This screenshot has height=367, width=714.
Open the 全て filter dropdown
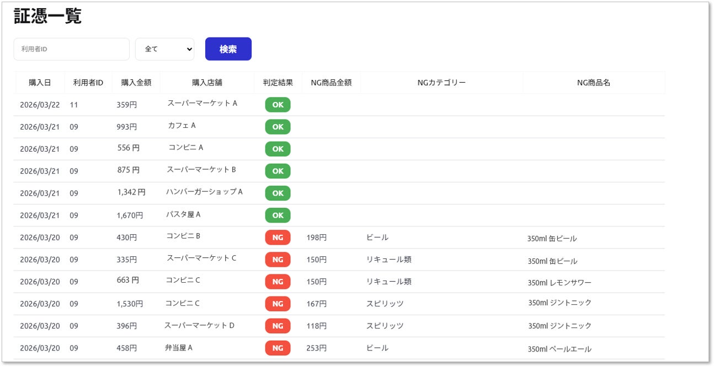164,49
